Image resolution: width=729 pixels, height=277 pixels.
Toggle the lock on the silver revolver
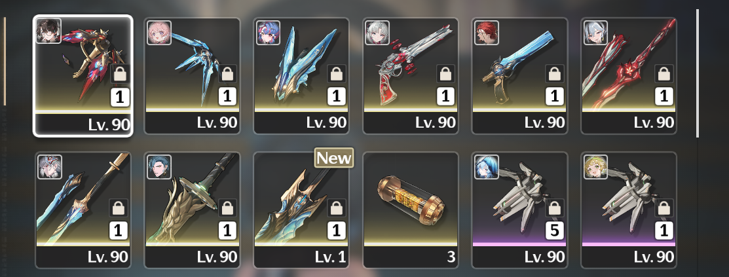pos(445,73)
